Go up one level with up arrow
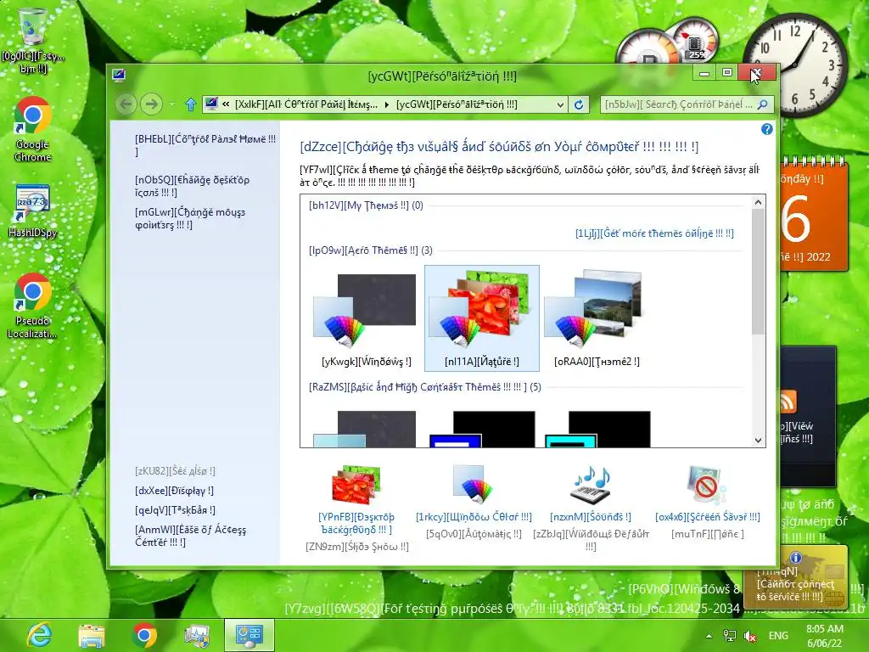Image resolution: width=869 pixels, height=652 pixels. (x=191, y=104)
